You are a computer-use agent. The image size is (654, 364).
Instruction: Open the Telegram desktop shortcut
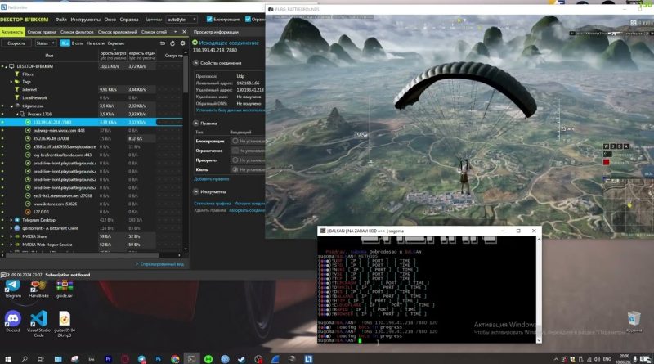click(x=12, y=289)
